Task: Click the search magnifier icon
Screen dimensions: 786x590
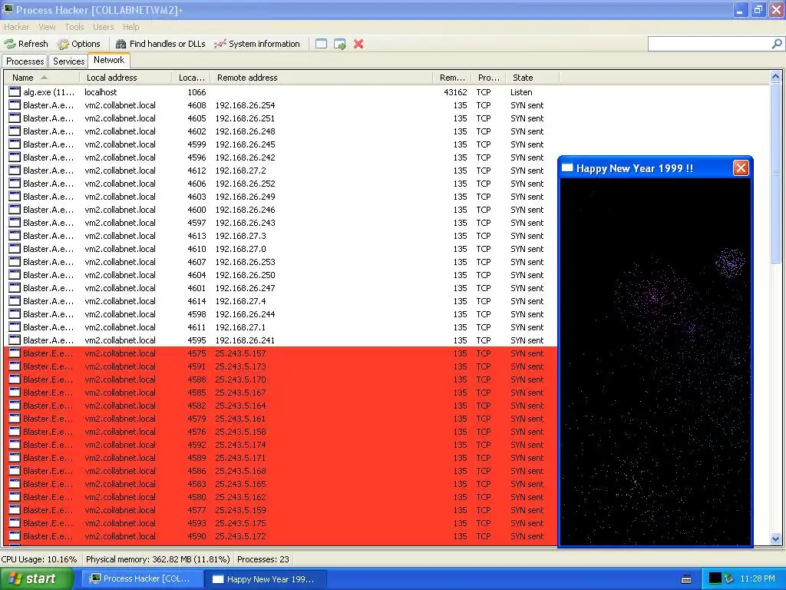Action: point(777,44)
